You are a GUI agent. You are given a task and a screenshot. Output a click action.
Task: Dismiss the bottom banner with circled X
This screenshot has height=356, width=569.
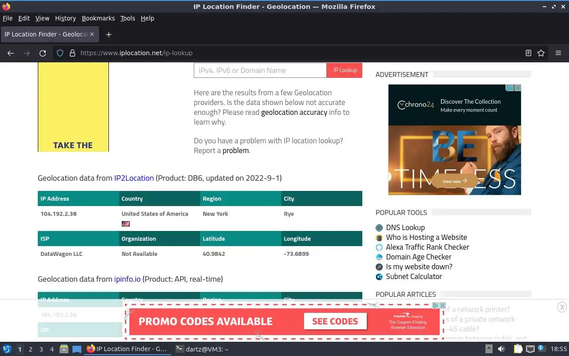pyautogui.click(x=562, y=307)
